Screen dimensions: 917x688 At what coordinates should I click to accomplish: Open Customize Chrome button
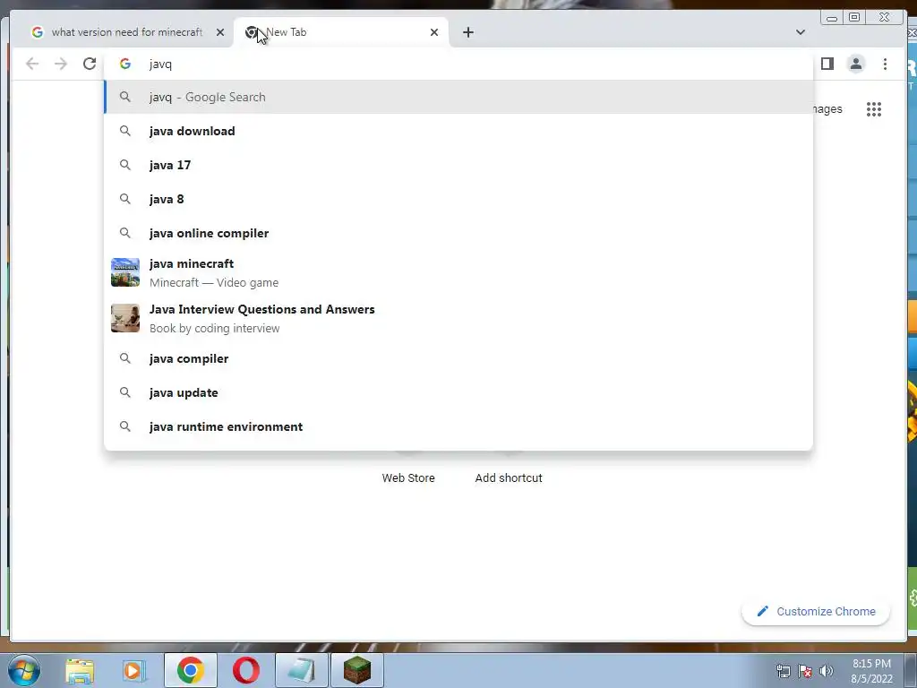816,611
